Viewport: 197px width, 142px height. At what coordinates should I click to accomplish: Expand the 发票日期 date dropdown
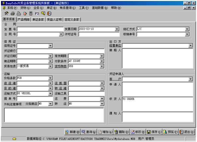117,29
